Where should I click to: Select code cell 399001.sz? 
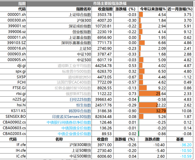(13, 26)
